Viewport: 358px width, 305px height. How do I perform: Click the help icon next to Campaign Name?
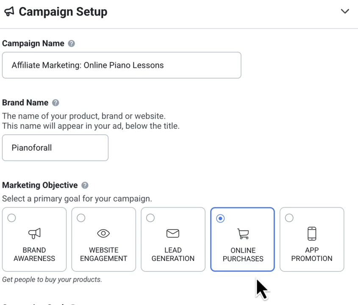72,44
